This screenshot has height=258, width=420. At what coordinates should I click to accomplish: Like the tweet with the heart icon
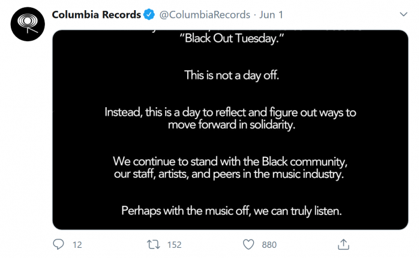pyautogui.click(x=249, y=244)
